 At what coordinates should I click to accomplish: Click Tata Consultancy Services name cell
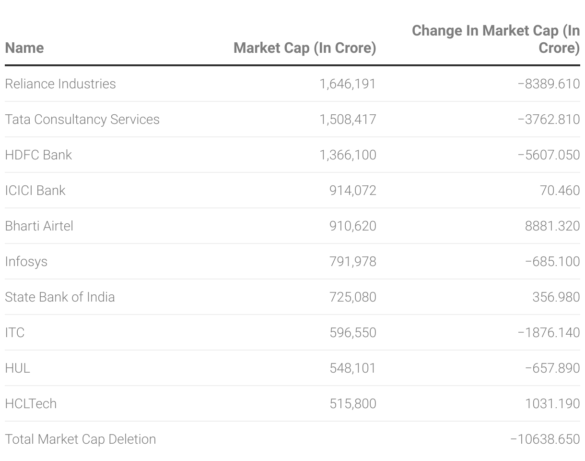click(x=82, y=119)
